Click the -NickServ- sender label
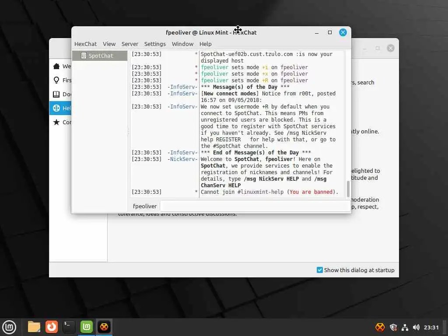 [x=182, y=159]
